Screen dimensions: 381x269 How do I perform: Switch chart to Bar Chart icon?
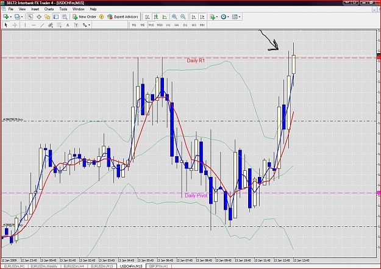tap(148, 17)
